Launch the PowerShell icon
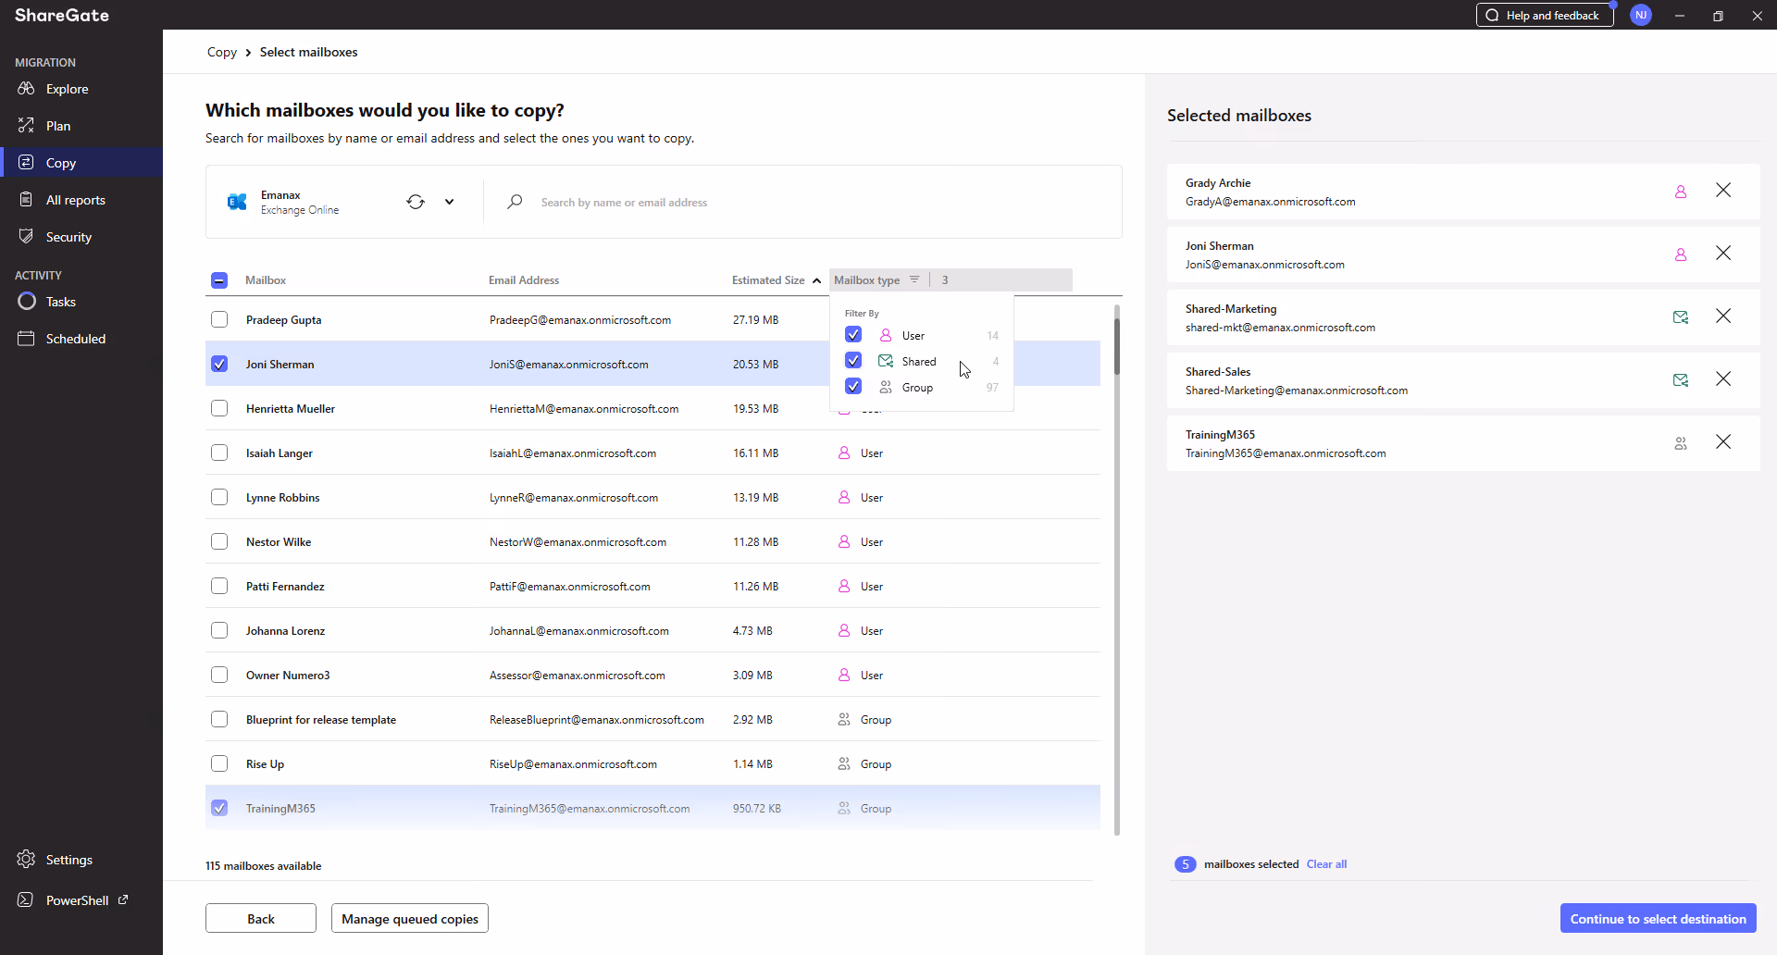 (26, 899)
